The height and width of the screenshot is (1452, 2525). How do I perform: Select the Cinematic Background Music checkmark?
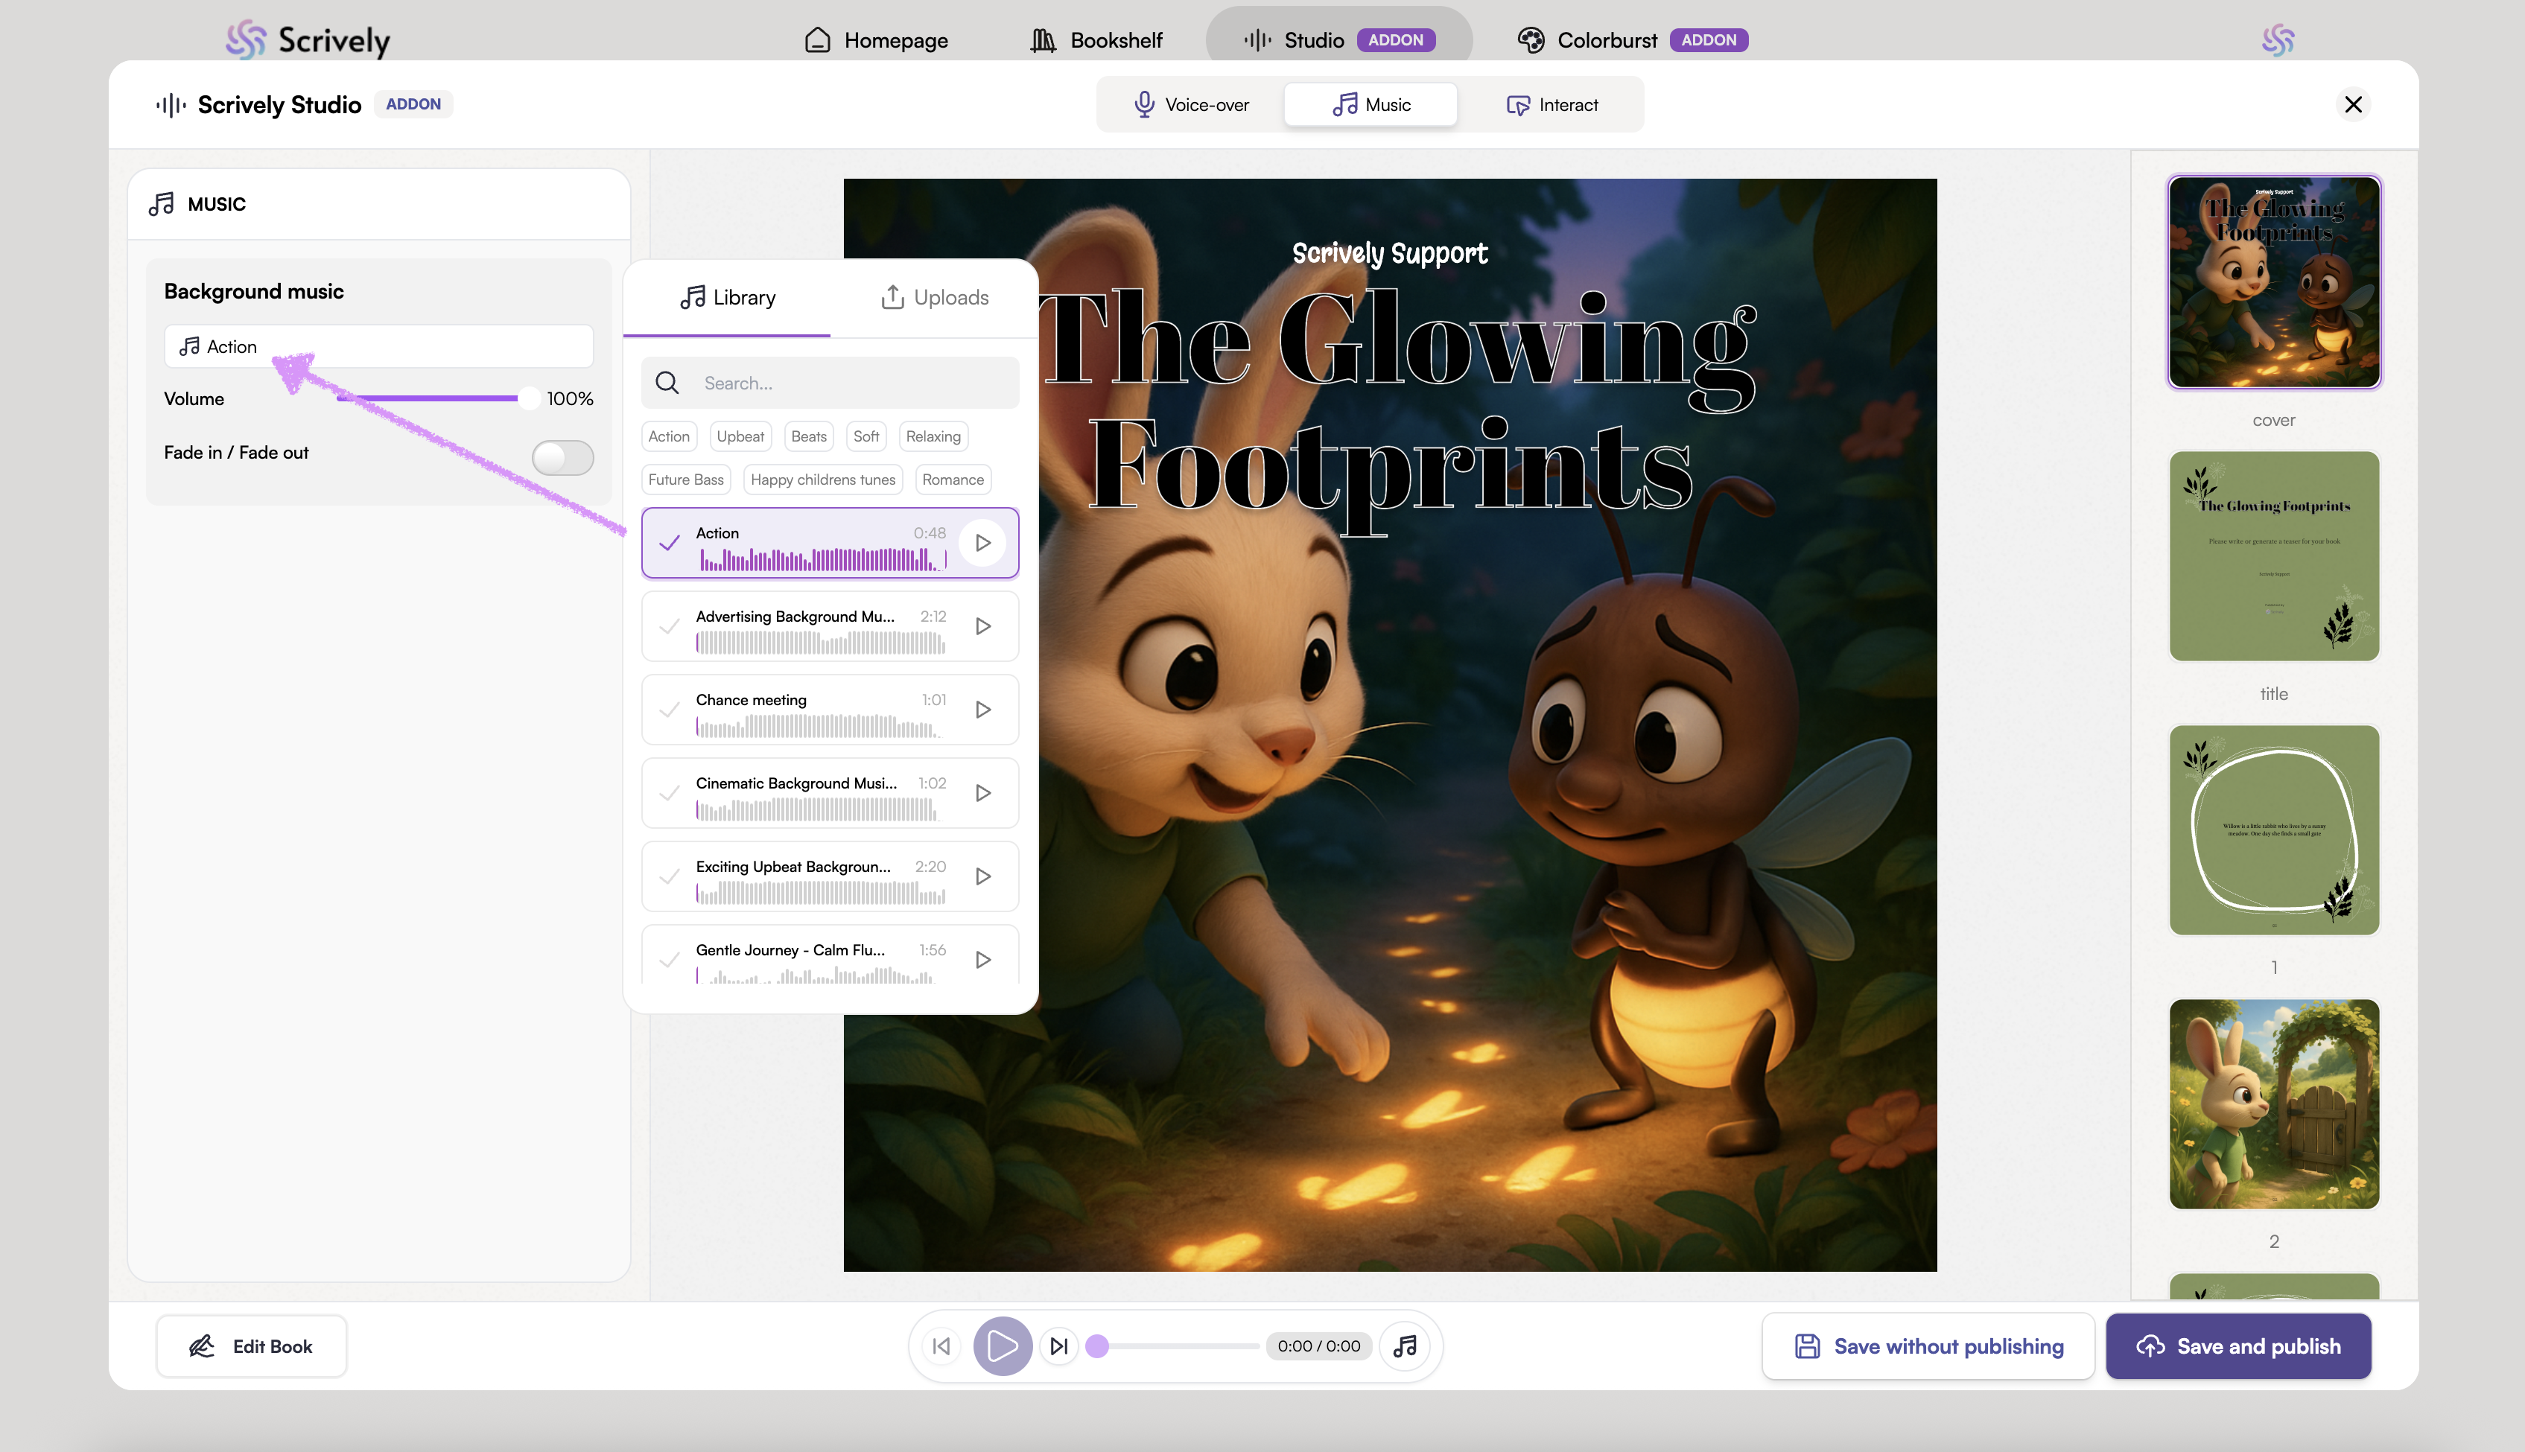coord(669,793)
